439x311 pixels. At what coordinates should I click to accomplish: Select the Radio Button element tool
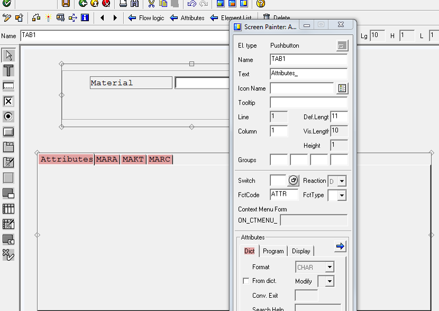[x=7, y=116]
